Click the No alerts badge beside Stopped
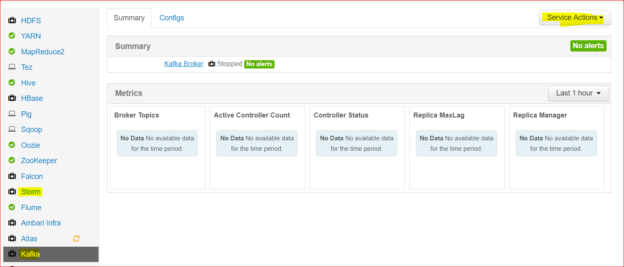Image resolution: width=624 pixels, height=267 pixels. pyautogui.click(x=260, y=64)
